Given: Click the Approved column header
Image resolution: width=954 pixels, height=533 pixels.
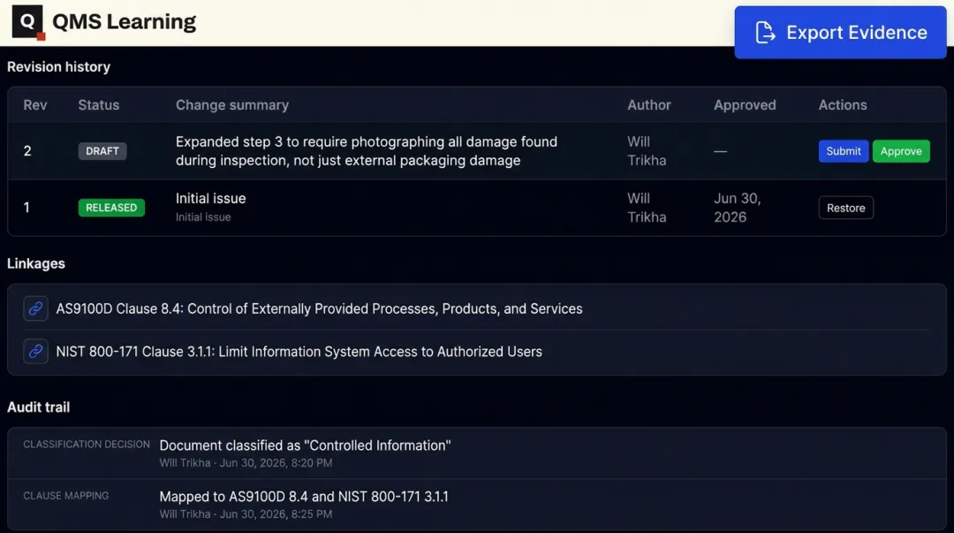Looking at the screenshot, I should pos(745,105).
